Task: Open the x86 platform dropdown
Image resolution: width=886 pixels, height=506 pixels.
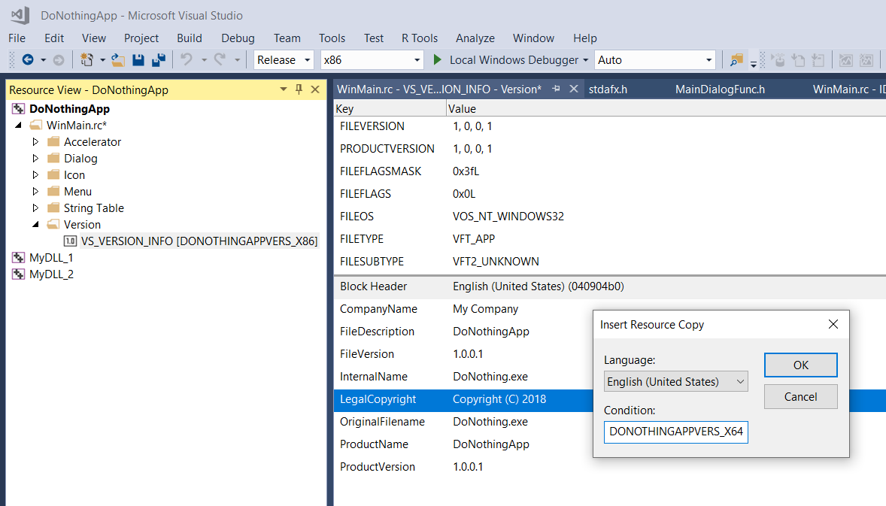Action: coord(417,60)
